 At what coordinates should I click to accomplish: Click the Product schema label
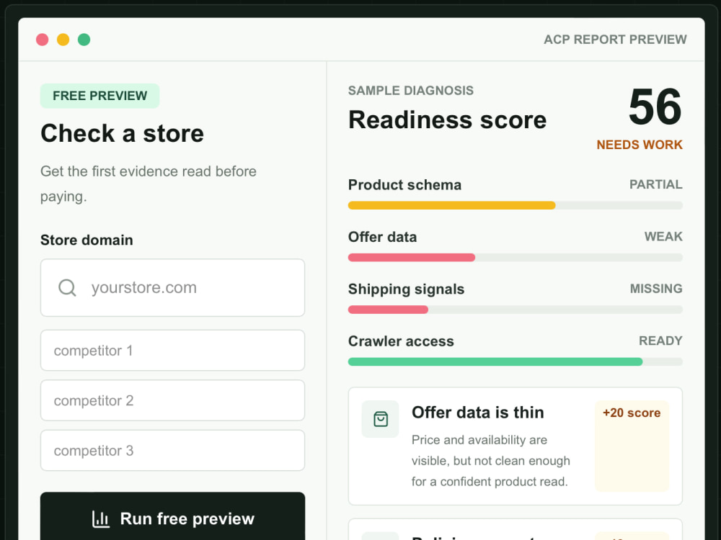point(404,184)
